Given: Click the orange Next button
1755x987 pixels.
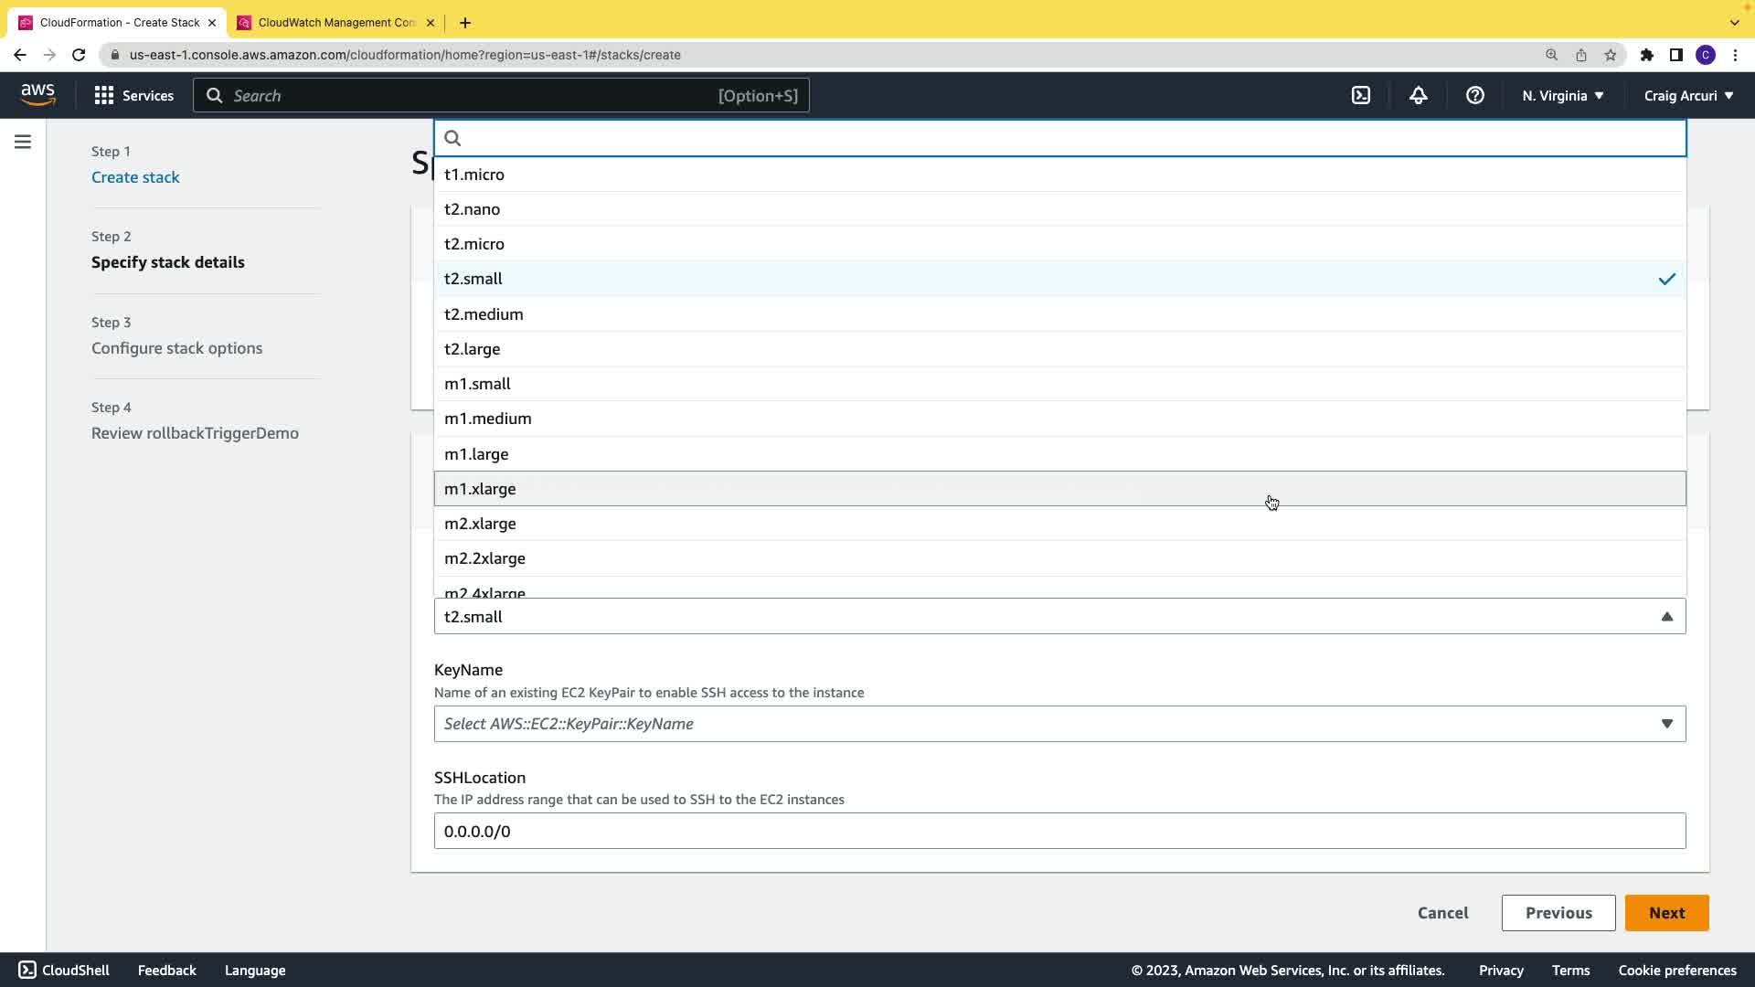Looking at the screenshot, I should point(1666,913).
